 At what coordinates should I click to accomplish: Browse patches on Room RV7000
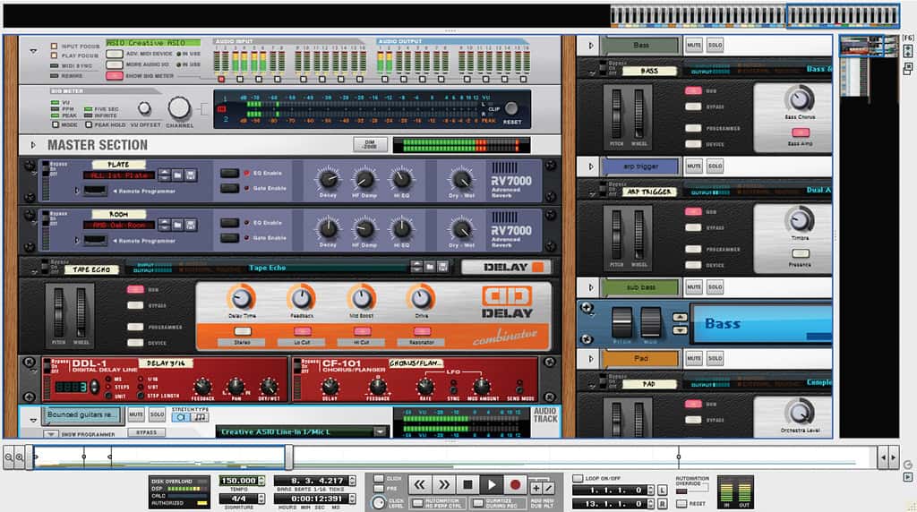click(178, 225)
